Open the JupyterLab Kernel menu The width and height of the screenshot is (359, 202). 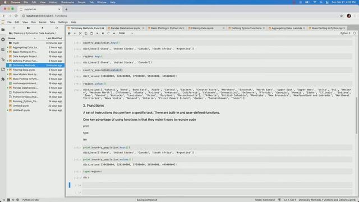coord(43,22)
